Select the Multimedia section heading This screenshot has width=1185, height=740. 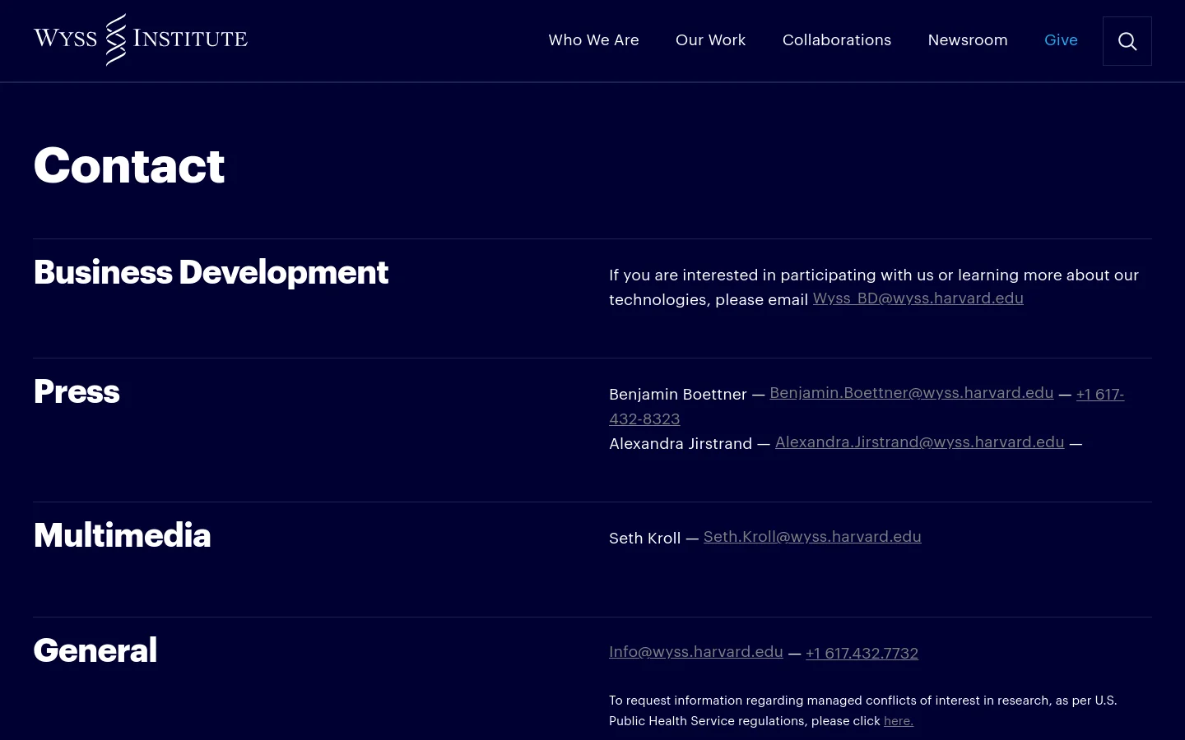point(122,535)
